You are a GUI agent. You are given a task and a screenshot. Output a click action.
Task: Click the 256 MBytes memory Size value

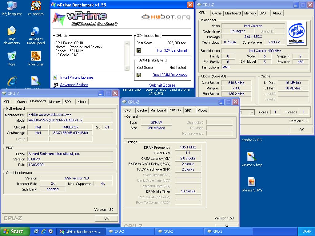[156, 128]
